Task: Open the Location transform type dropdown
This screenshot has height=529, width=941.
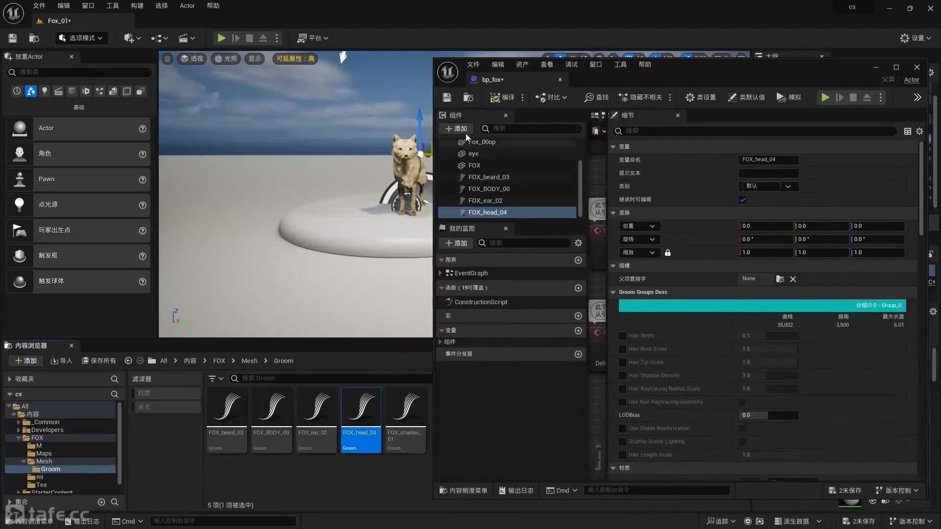Action: click(639, 226)
